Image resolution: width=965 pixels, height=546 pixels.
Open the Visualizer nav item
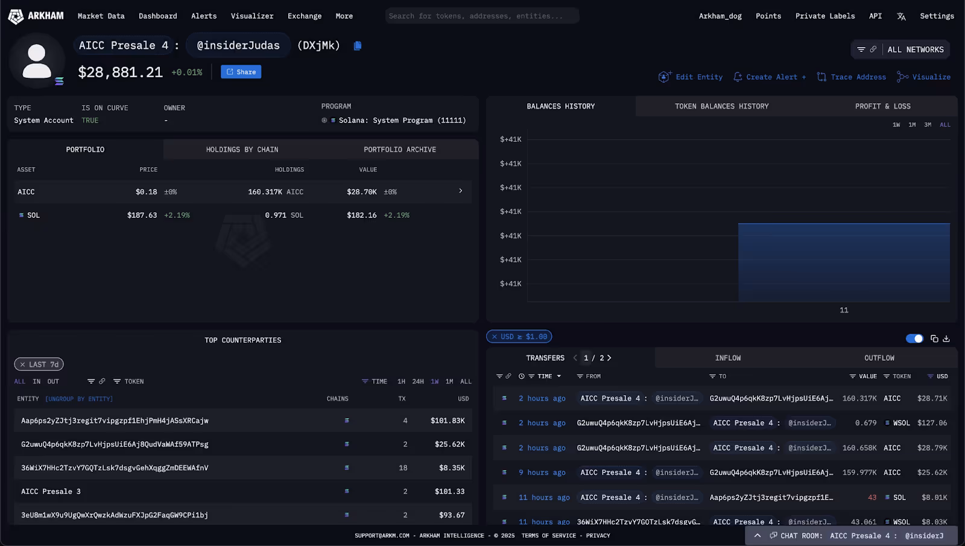pyautogui.click(x=252, y=16)
